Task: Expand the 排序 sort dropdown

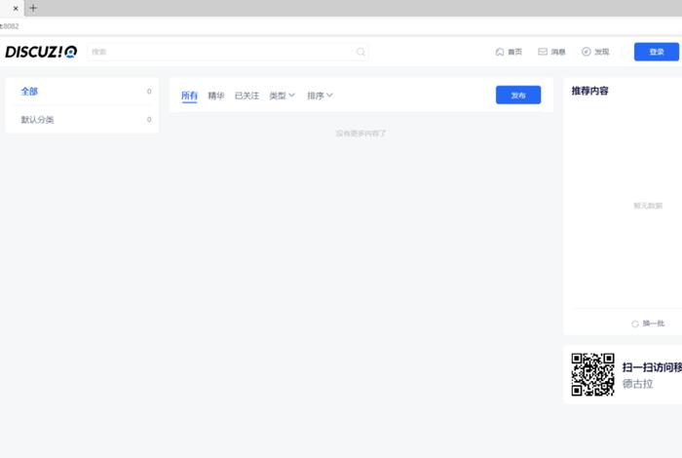Action: pos(320,95)
